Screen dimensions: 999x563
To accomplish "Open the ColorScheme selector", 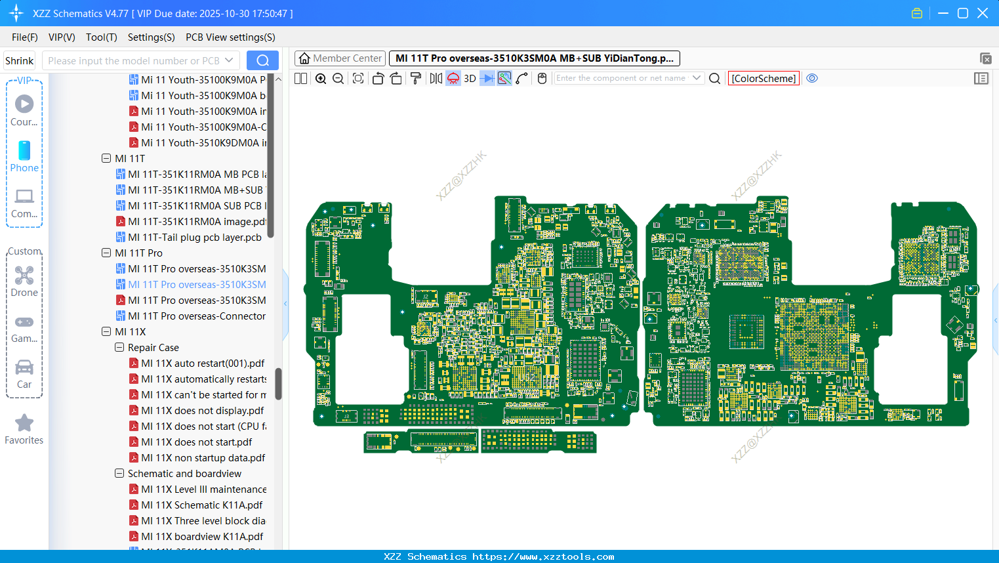I will [x=764, y=78].
